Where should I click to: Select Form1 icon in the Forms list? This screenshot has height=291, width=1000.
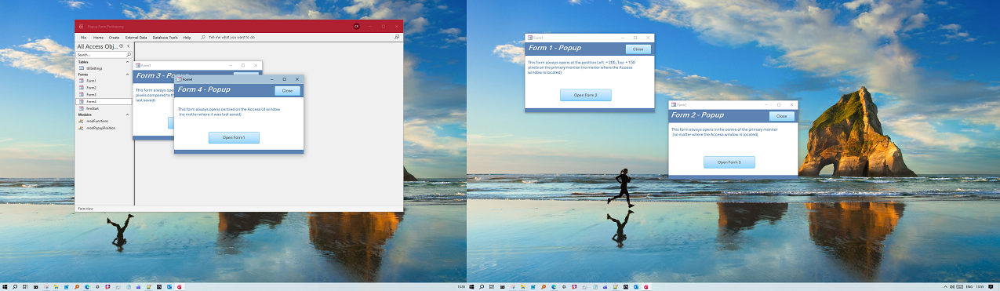(x=81, y=81)
